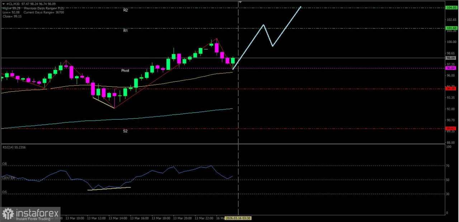Open the OB overbought level marker

[x=4, y=164]
